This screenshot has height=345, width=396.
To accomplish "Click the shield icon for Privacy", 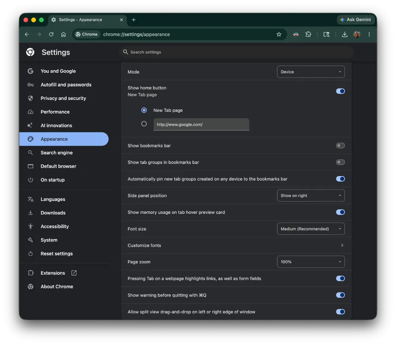I will [x=30, y=98].
